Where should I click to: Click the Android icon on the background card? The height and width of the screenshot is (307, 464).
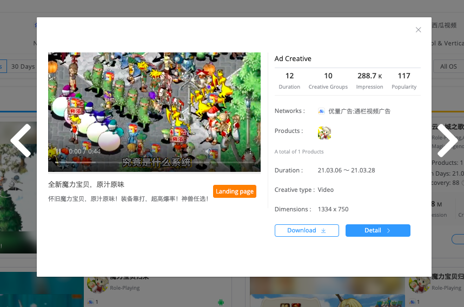[221, 302]
